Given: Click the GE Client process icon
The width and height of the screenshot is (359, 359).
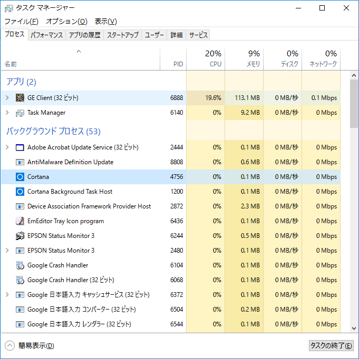Looking at the screenshot, I should tap(20, 98).
